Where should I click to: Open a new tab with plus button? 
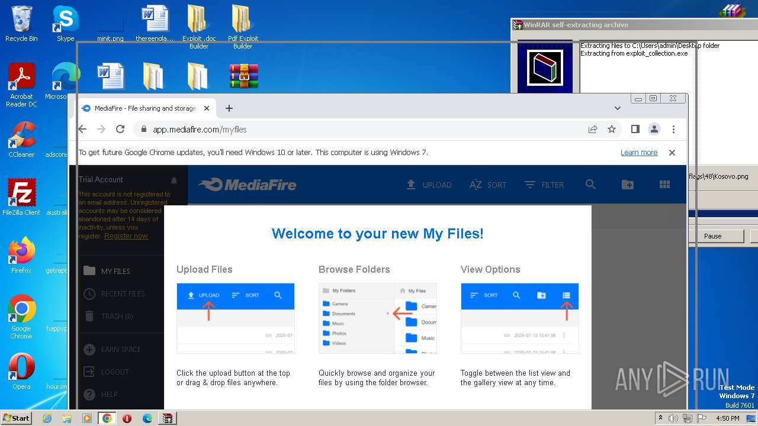click(x=229, y=108)
